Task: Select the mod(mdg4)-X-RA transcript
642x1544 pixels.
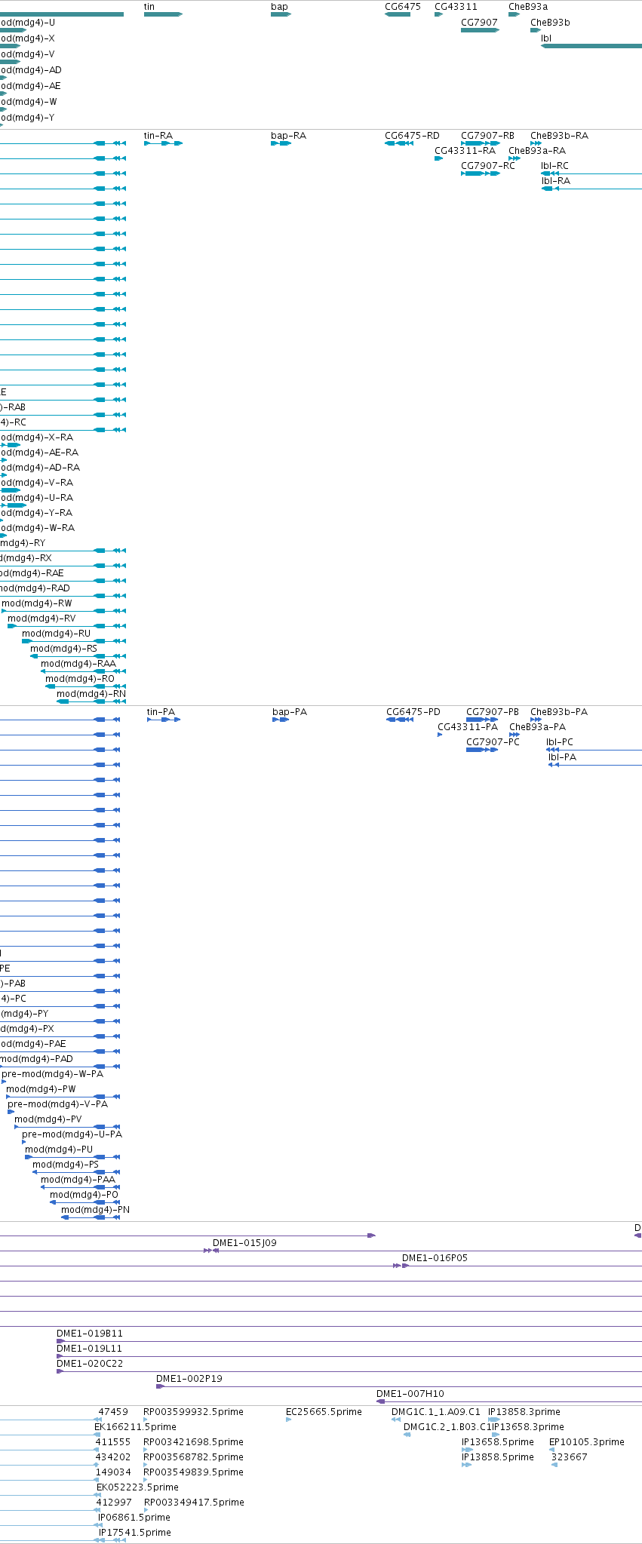Action: [10, 445]
